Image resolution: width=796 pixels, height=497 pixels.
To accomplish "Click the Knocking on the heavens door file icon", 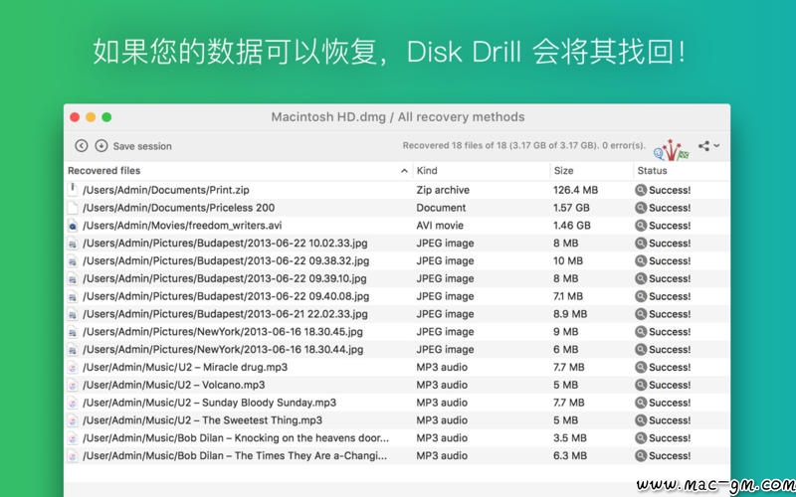I will pyautogui.click(x=73, y=438).
